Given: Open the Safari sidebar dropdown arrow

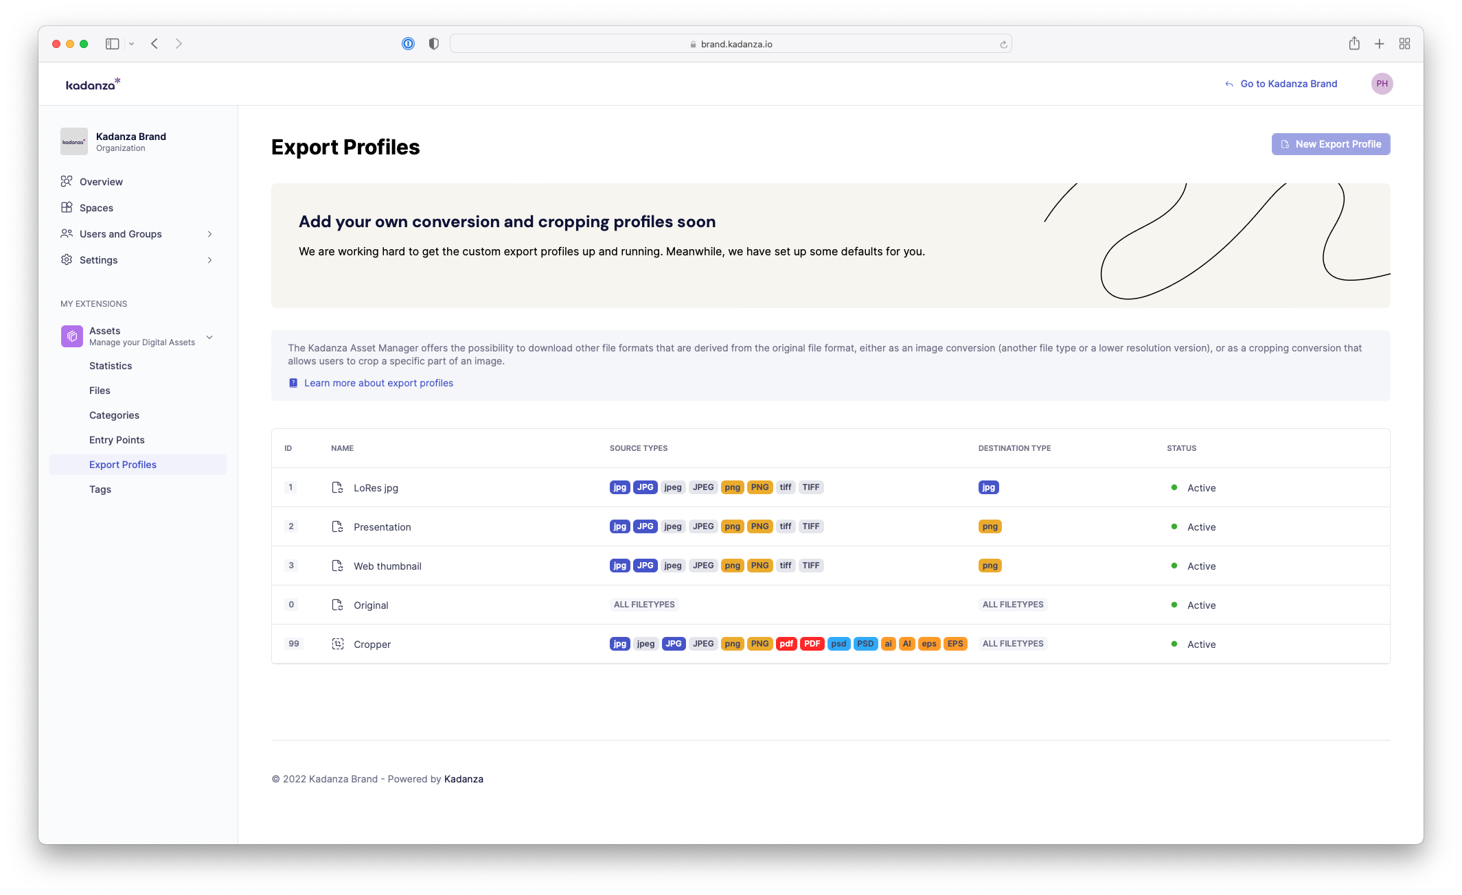Looking at the screenshot, I should [x=131, y=44].
